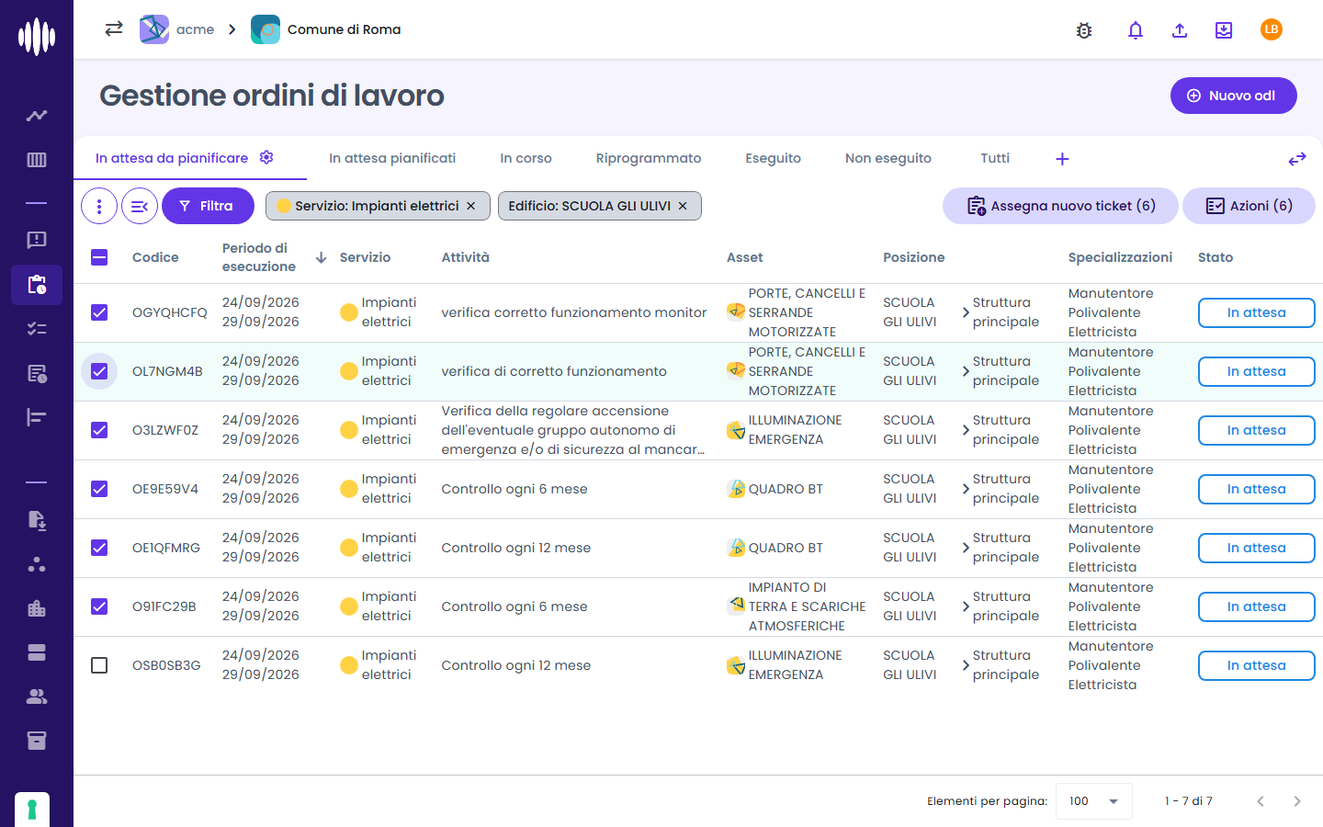Click the collapse list icon beside Filtra
This screenshot has width=1323, height=827.
click(140, 206)
